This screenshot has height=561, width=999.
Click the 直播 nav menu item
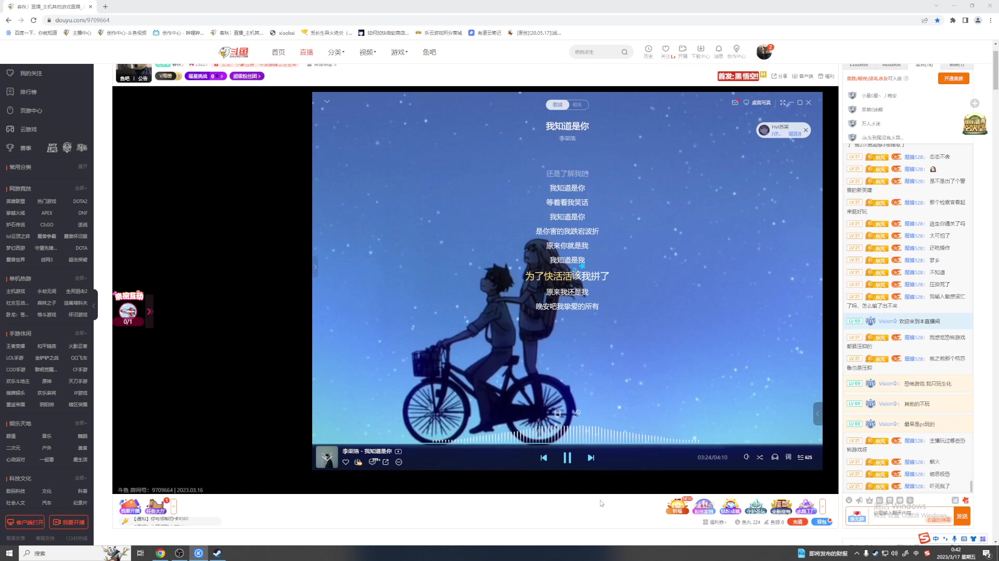click(x=306, y=52)
